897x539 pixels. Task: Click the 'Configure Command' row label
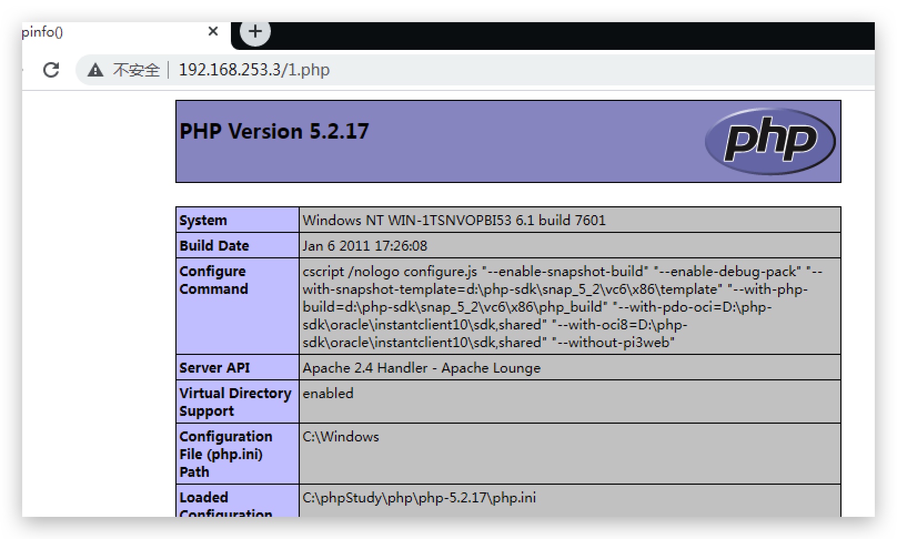[x=214, y=280]
